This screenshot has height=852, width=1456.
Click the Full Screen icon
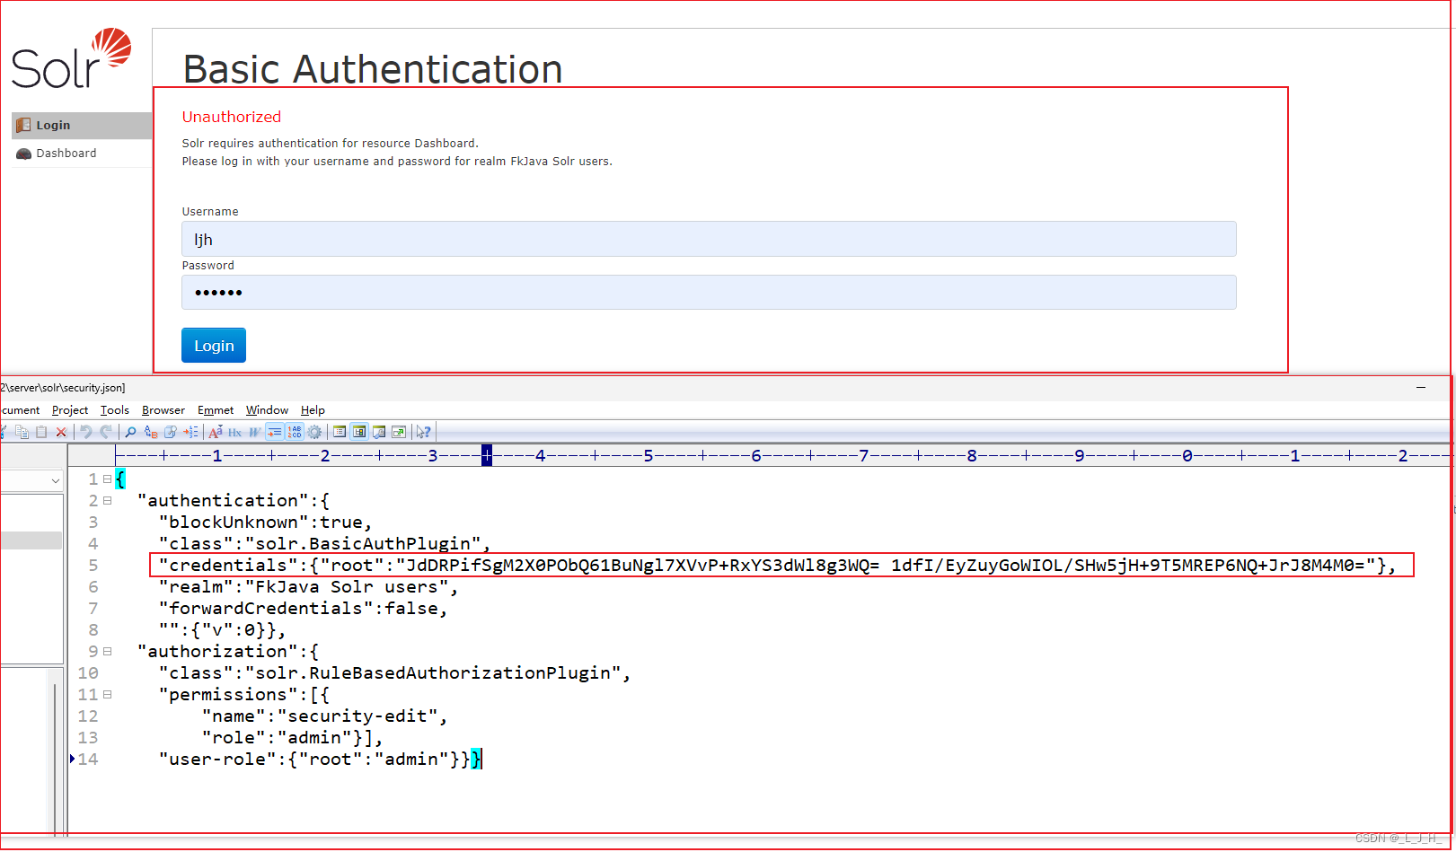(399, 432)
